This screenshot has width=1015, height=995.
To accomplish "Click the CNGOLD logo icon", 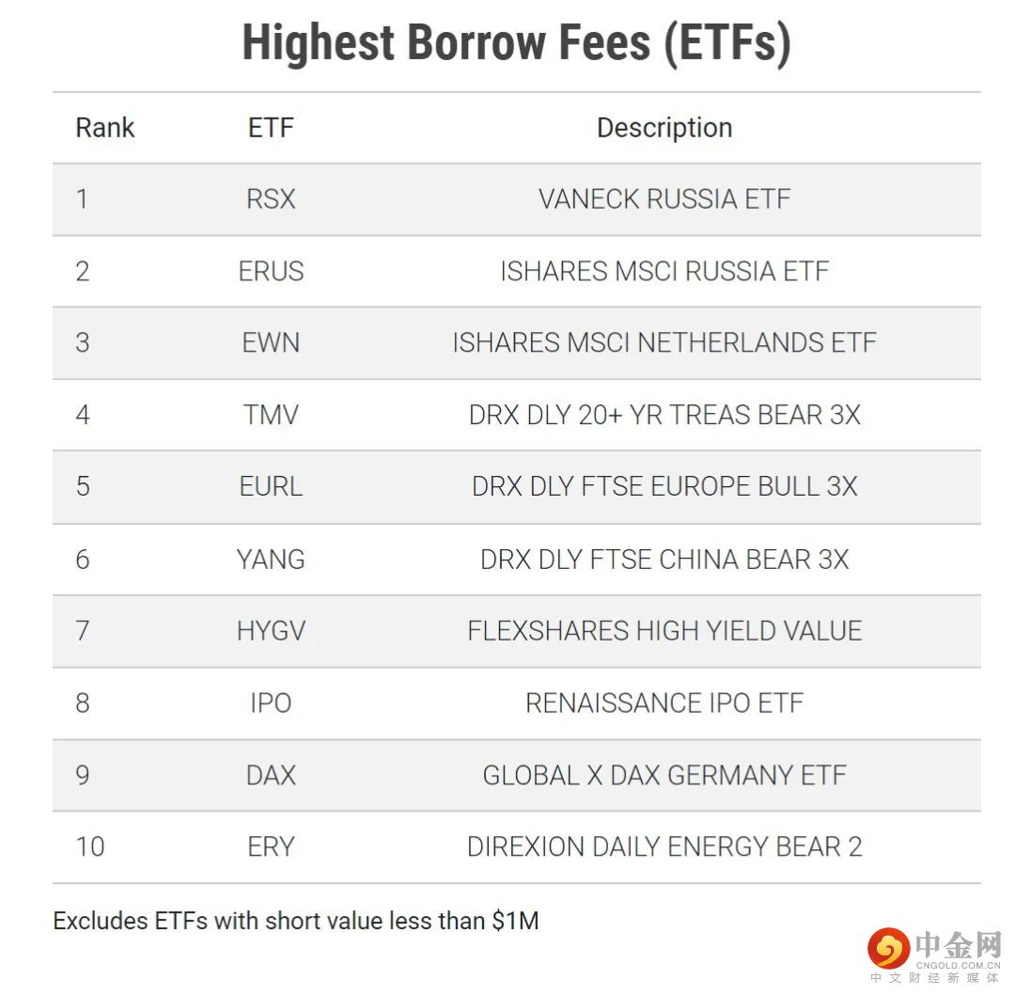I will [x=889, y=949].
